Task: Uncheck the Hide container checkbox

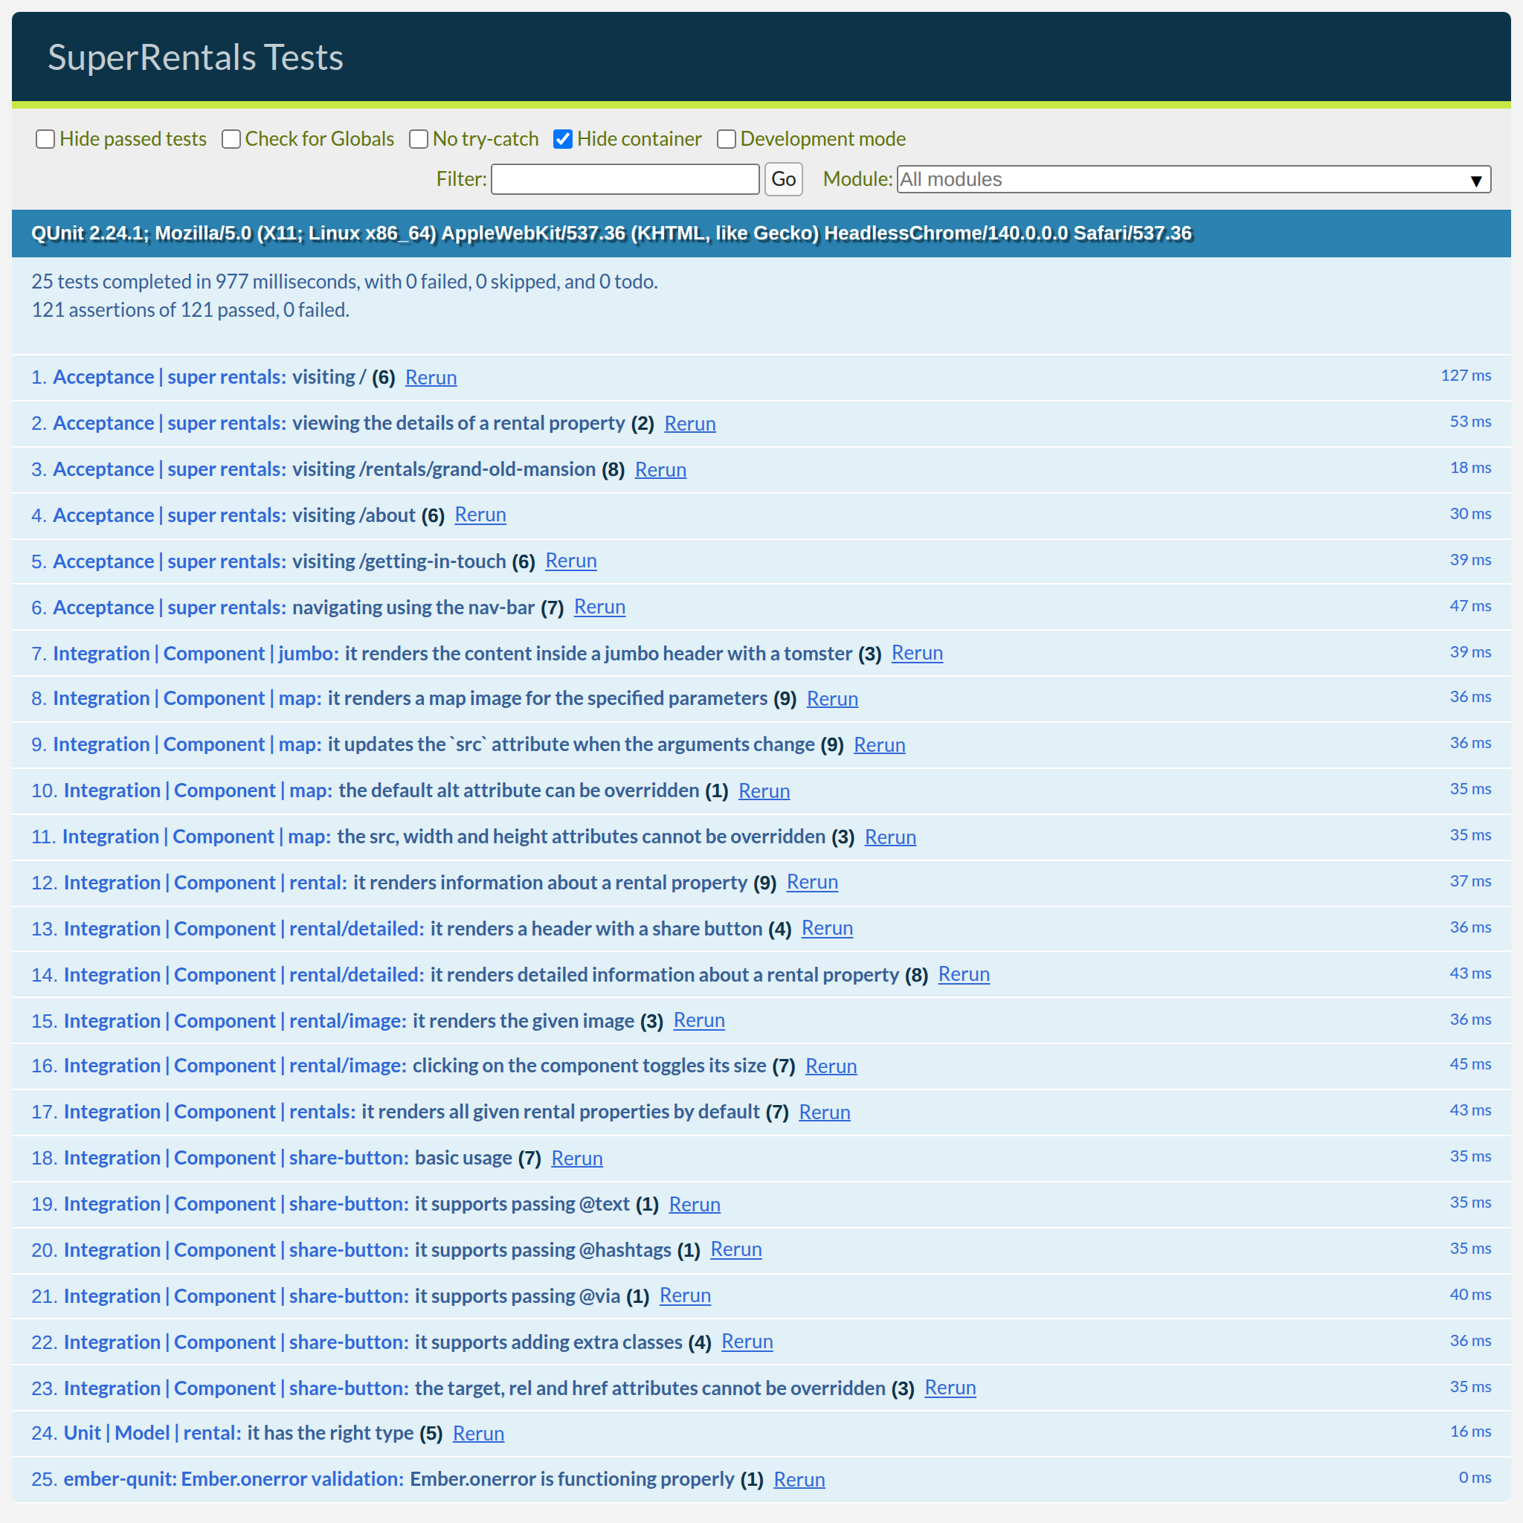Action: (563, 140)
